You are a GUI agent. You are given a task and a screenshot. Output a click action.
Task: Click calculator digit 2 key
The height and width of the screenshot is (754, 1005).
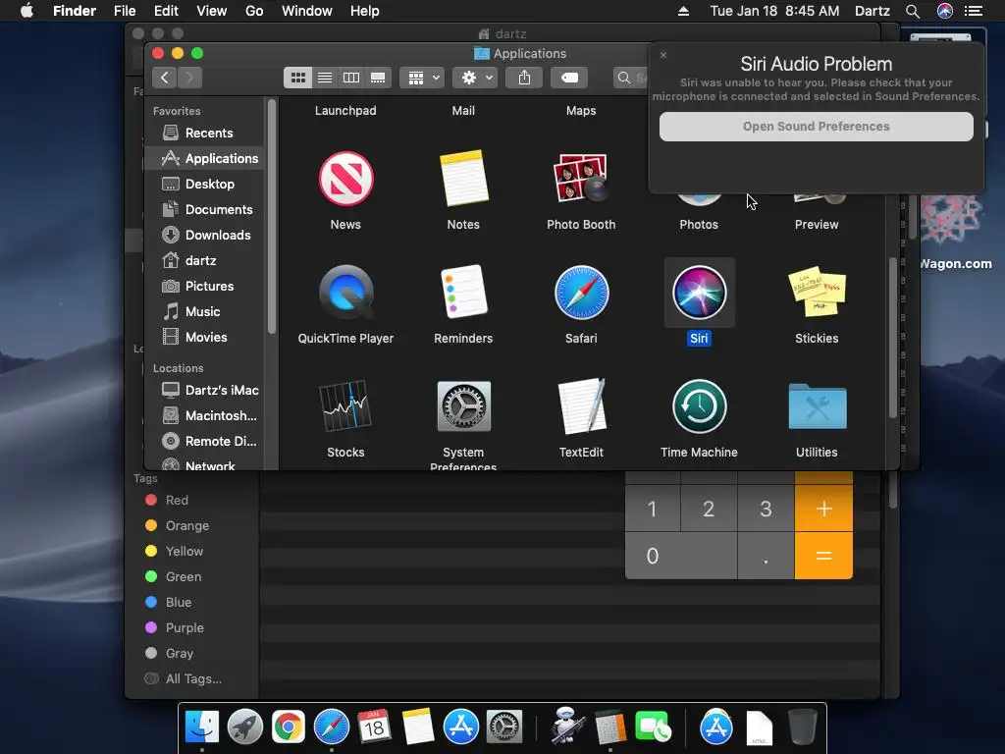coord(709,510)
